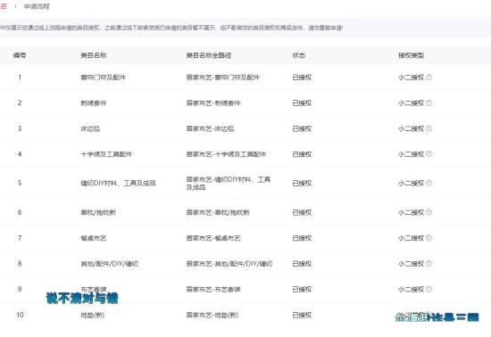Click the 授权类型 column header

click(412, 55)
